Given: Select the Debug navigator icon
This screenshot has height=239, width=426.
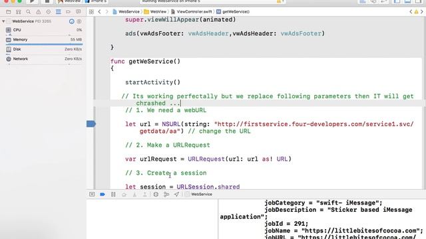Looking at the screenshot, I should [59, 12].
